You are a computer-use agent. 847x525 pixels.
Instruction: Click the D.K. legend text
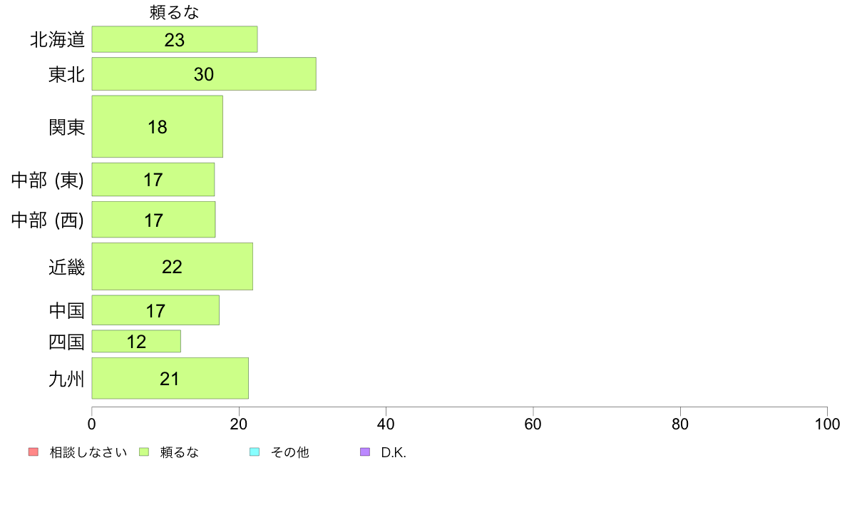(x=394, y=452)
